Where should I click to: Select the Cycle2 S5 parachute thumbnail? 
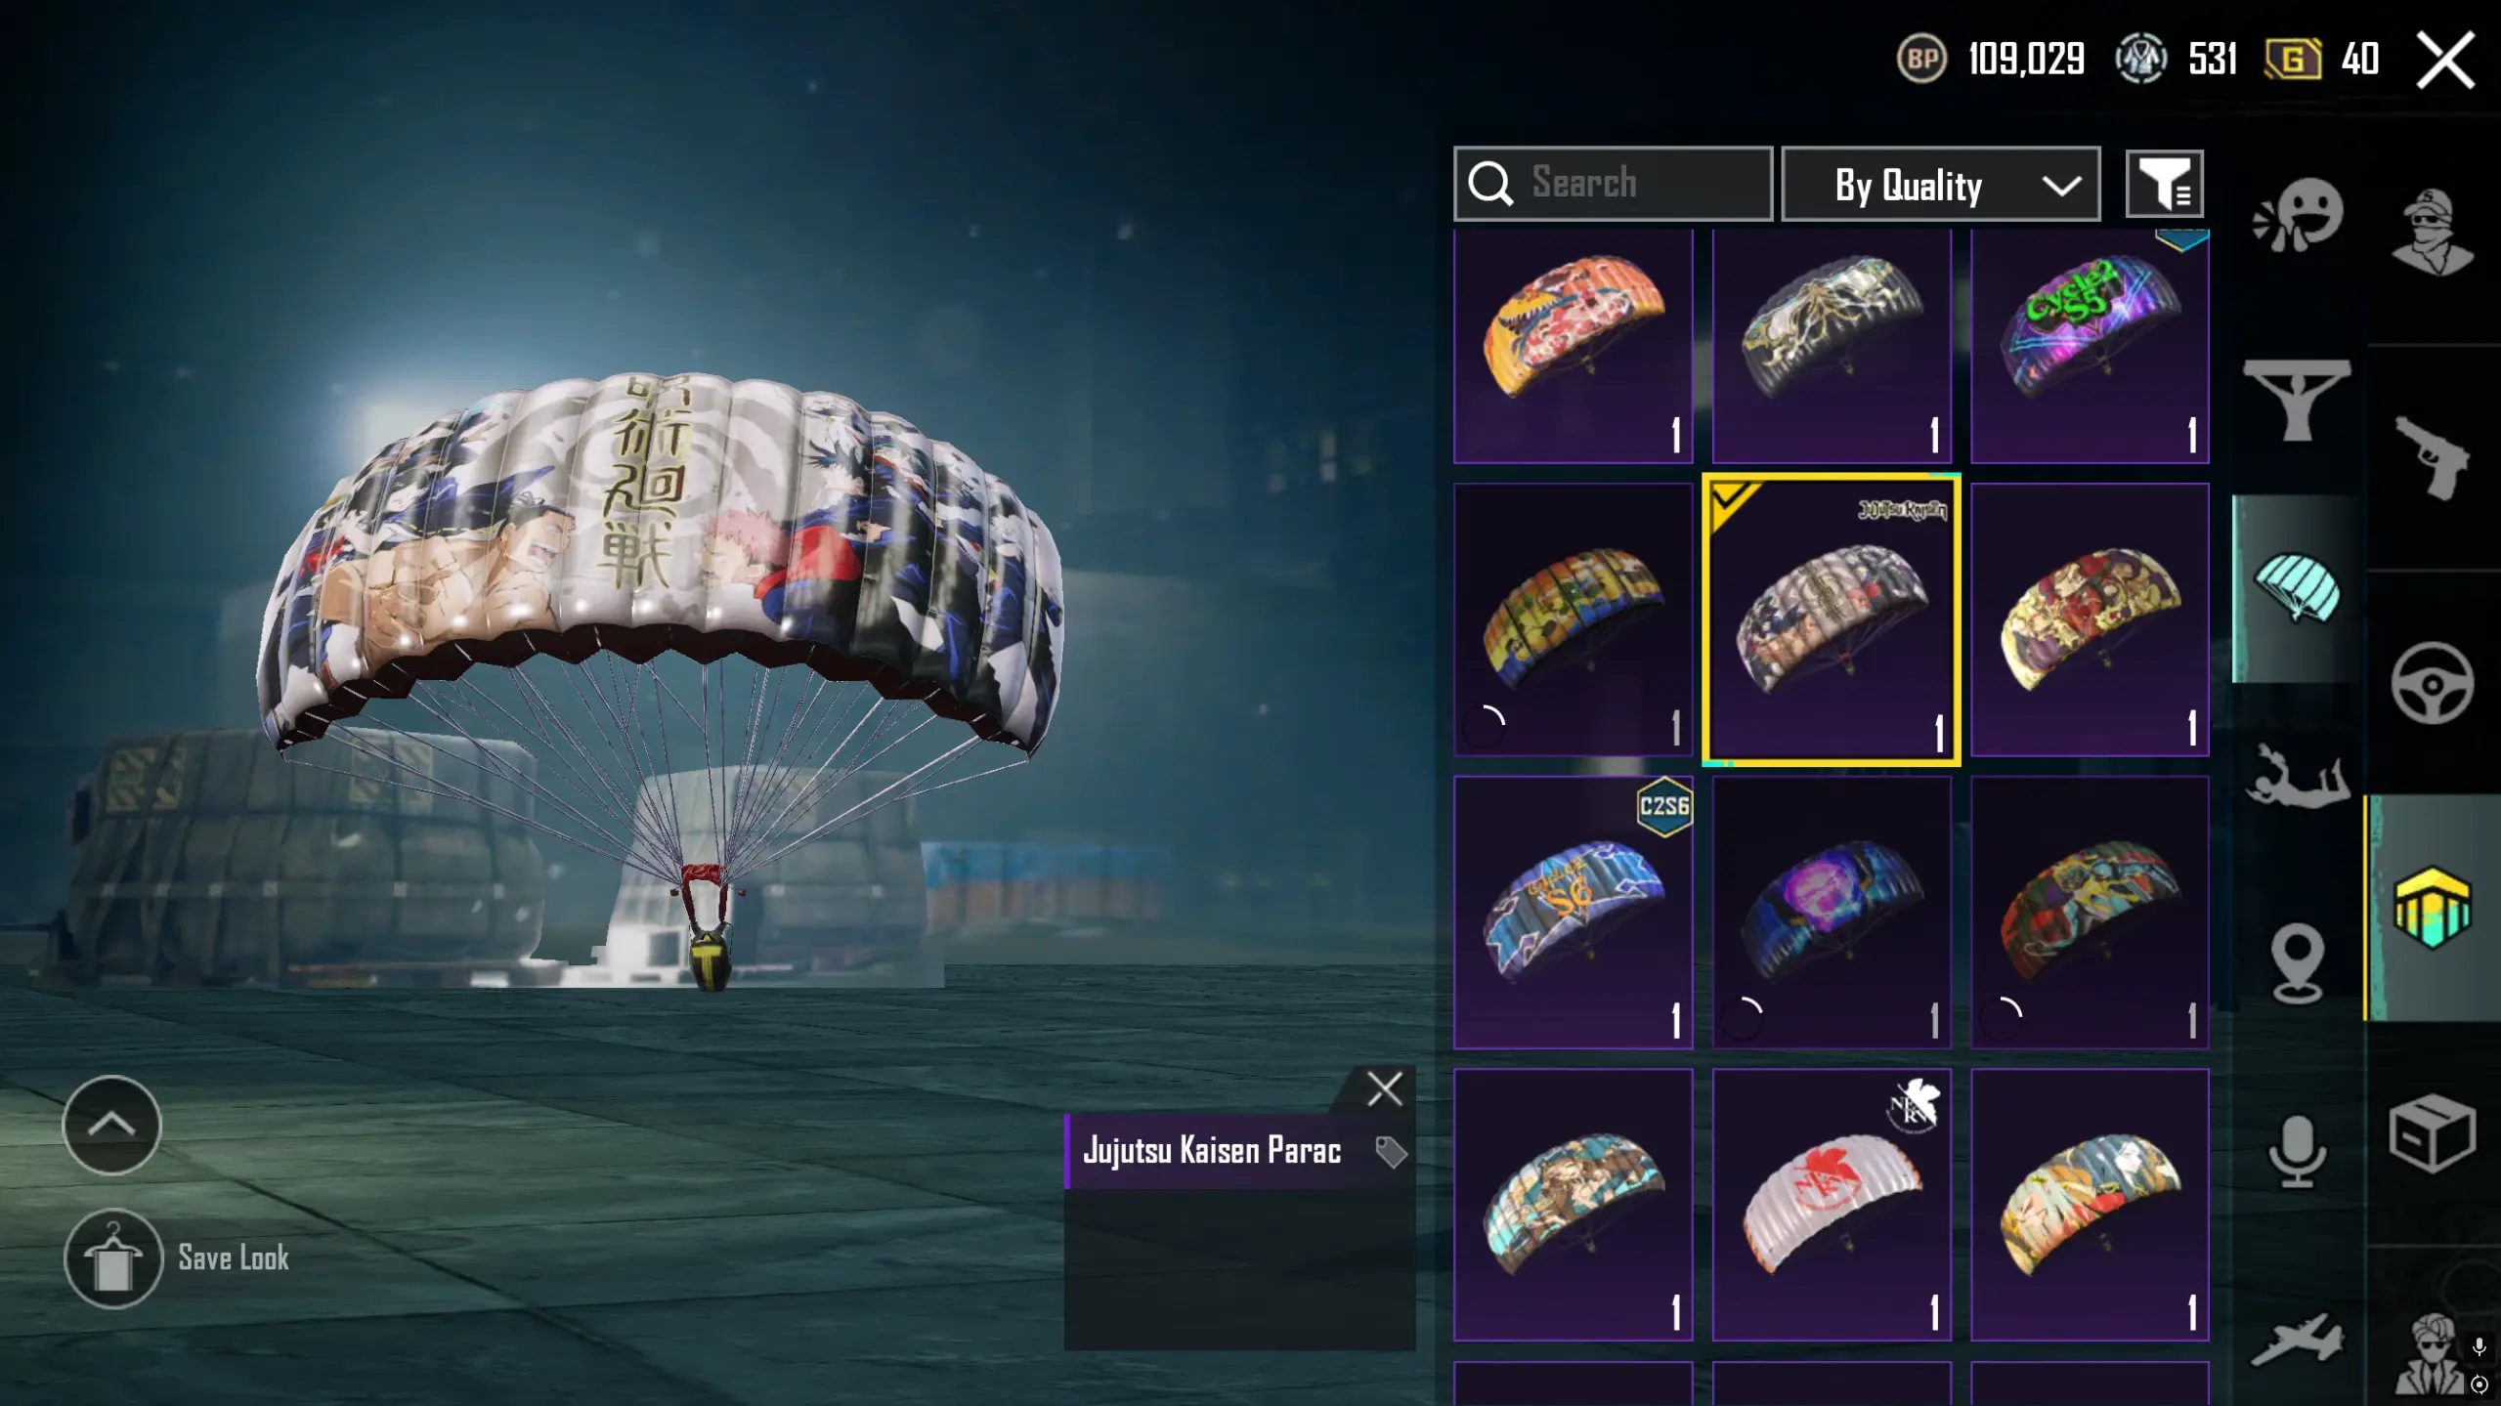pos(2090,346)
